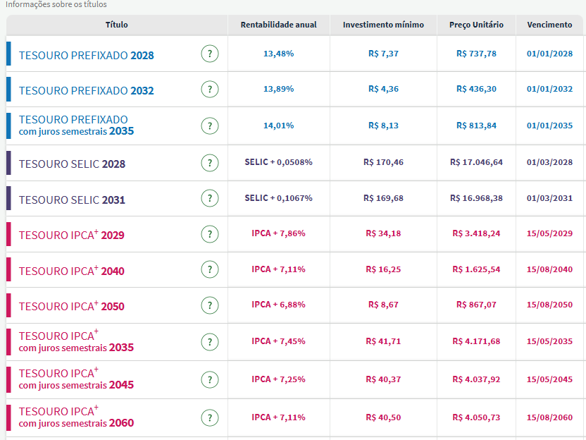Click minimum investment R$ 7,37
Viewport: 586px width, 440px height.
[x=383, y=54]
